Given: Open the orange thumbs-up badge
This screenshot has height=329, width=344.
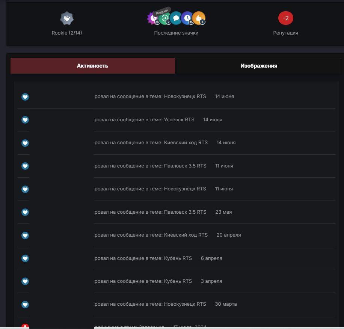Looking at the screenshot, I should point(199,18).
